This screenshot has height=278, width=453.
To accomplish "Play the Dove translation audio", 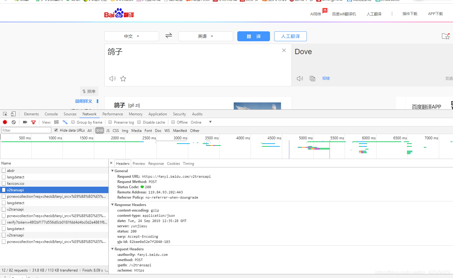I will point(300,78).
